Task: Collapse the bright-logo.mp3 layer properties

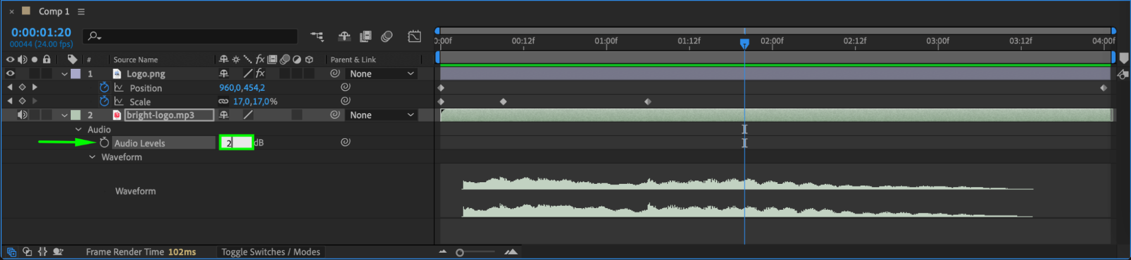Action: 64,115
